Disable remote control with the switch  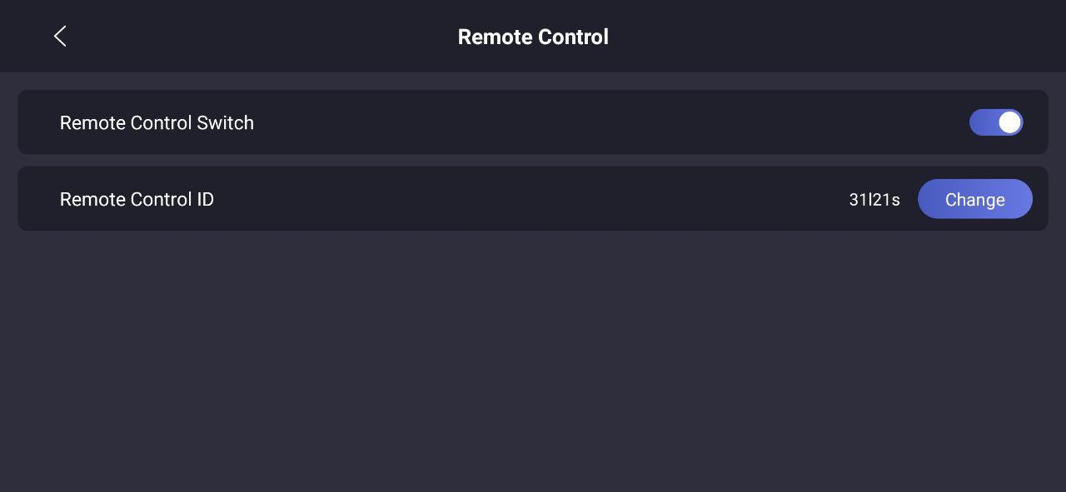click(x=995, y=122)
